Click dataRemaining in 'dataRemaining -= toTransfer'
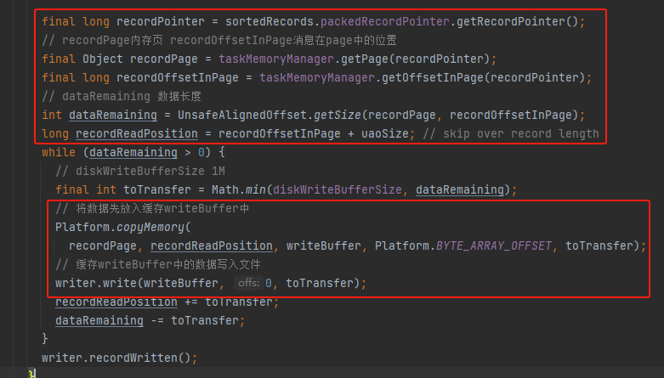 click(99, 320)
